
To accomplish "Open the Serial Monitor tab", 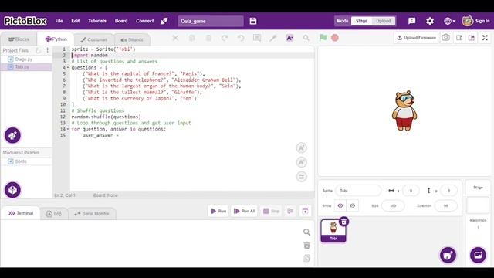I will point(91,214).
